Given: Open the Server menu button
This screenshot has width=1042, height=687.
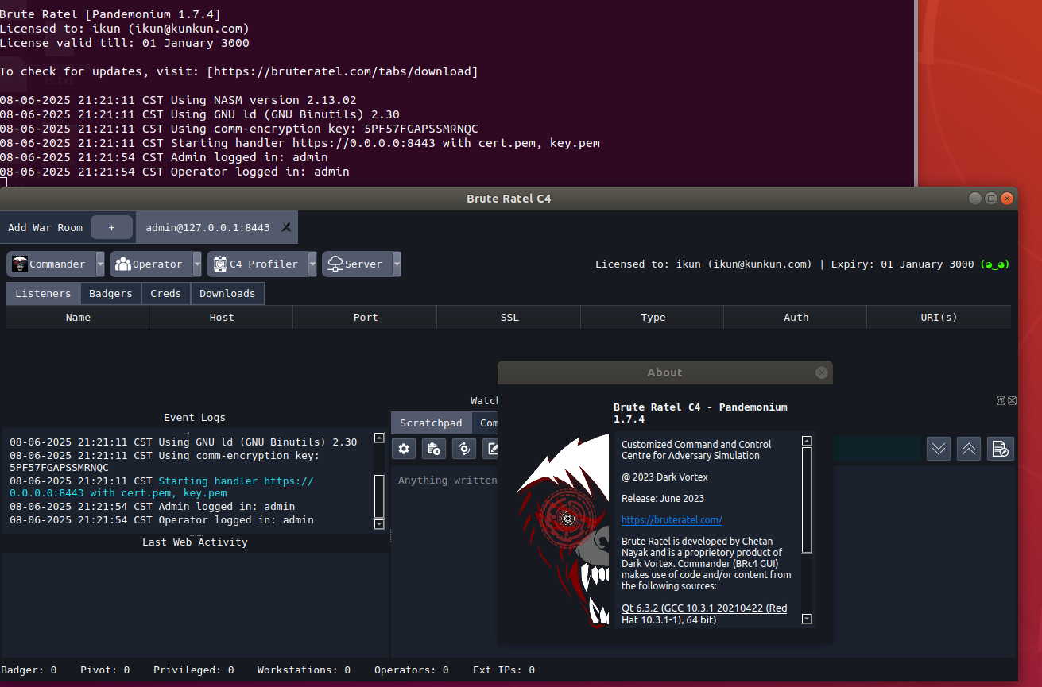Looking at the screenshot, I should click(357, 264).
